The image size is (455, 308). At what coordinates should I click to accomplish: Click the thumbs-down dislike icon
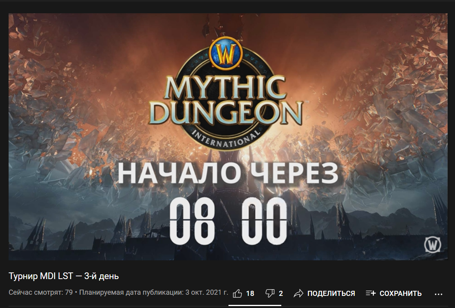[x=270, y=293]
